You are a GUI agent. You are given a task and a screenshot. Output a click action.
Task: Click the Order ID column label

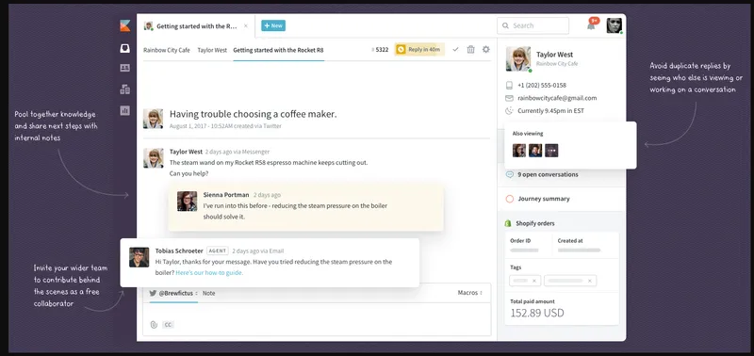point(519,241)
